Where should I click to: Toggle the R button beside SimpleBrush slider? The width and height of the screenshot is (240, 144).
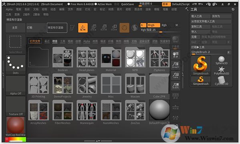click(x=228, y=52)
